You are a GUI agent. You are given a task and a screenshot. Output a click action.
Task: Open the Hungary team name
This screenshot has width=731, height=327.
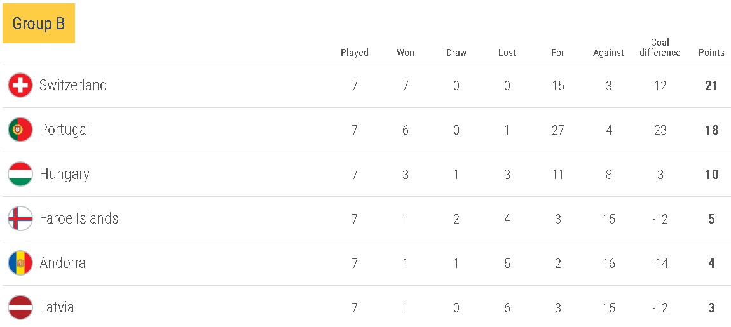coord(64,174)
